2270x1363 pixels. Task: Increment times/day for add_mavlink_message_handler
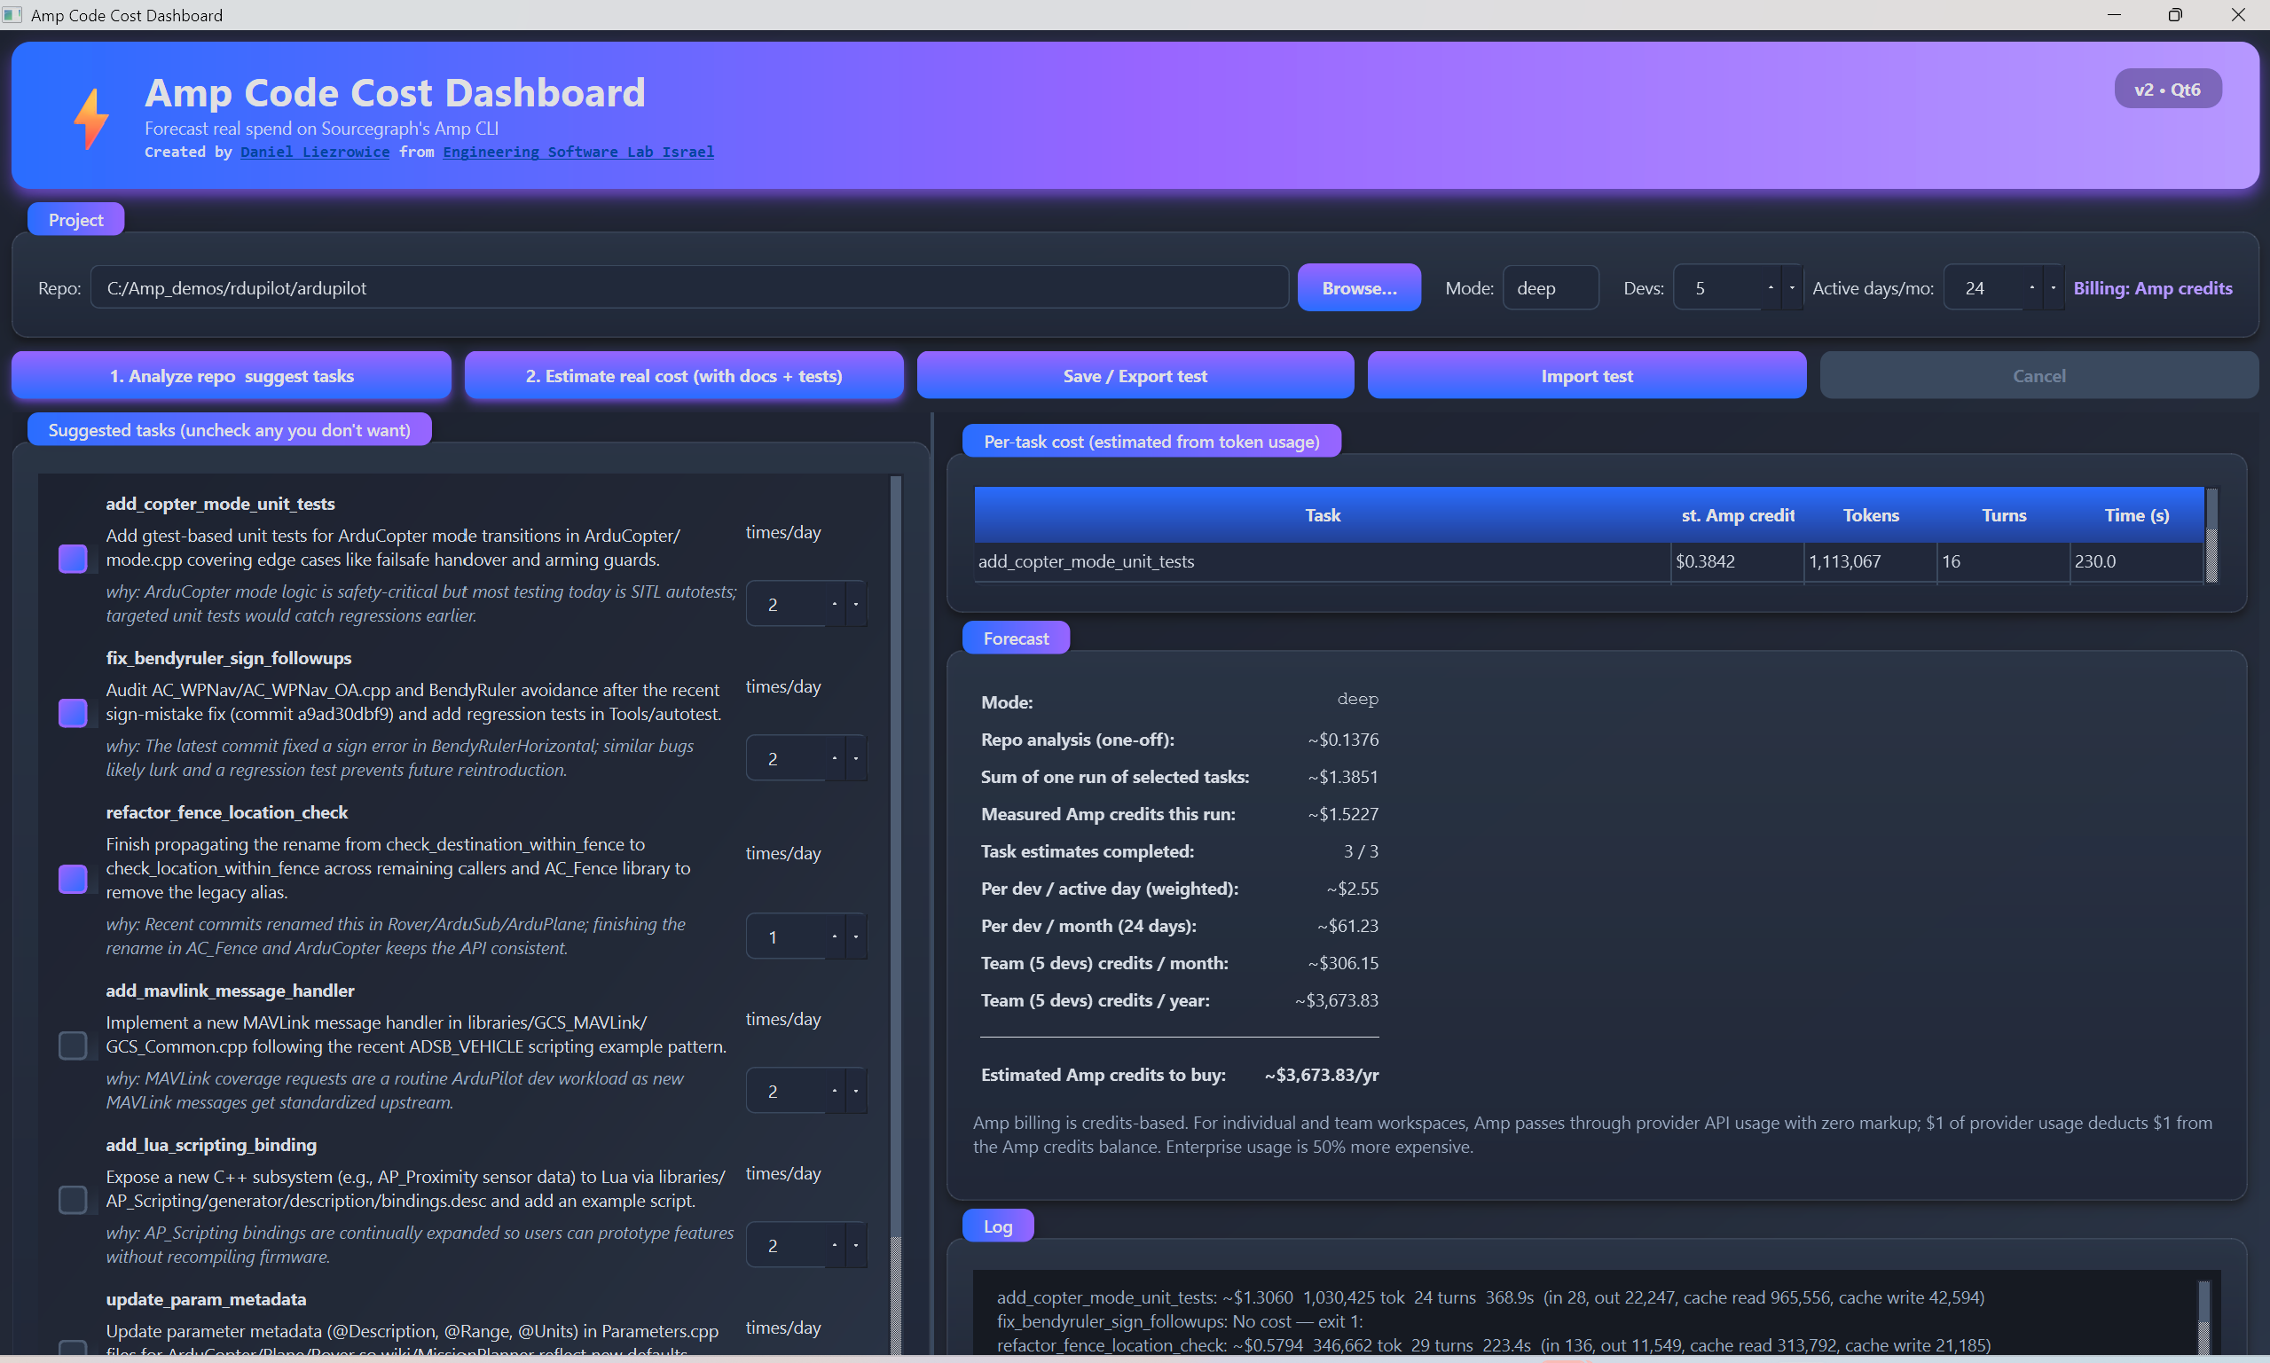click(x=834, y=1091)
